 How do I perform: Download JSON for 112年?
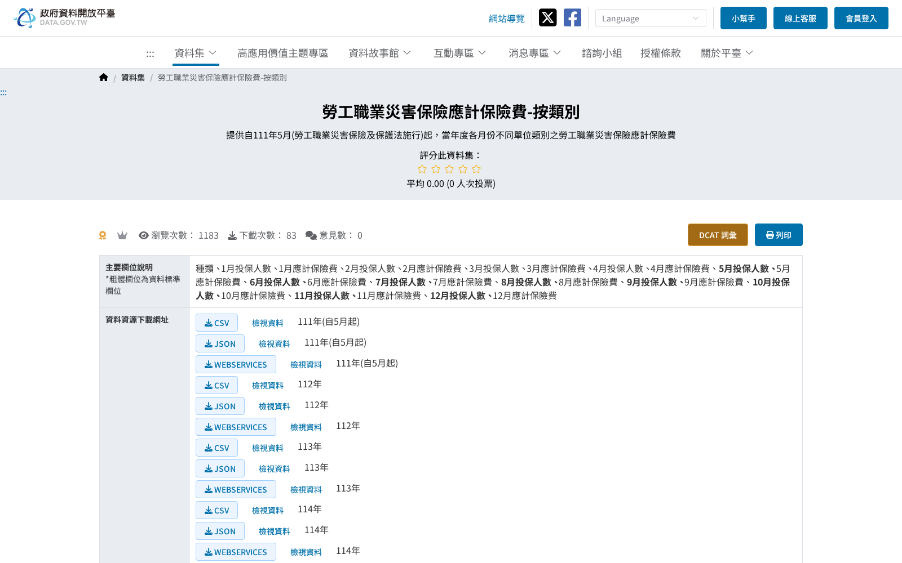220,406
